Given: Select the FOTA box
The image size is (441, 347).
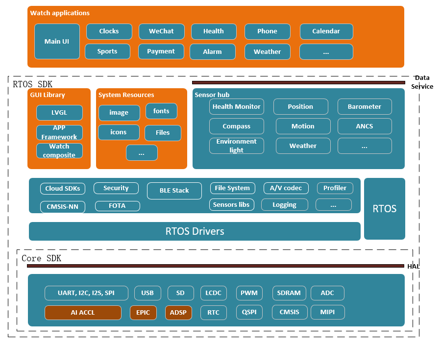Looking at the screenshot, I should (117, 206).
